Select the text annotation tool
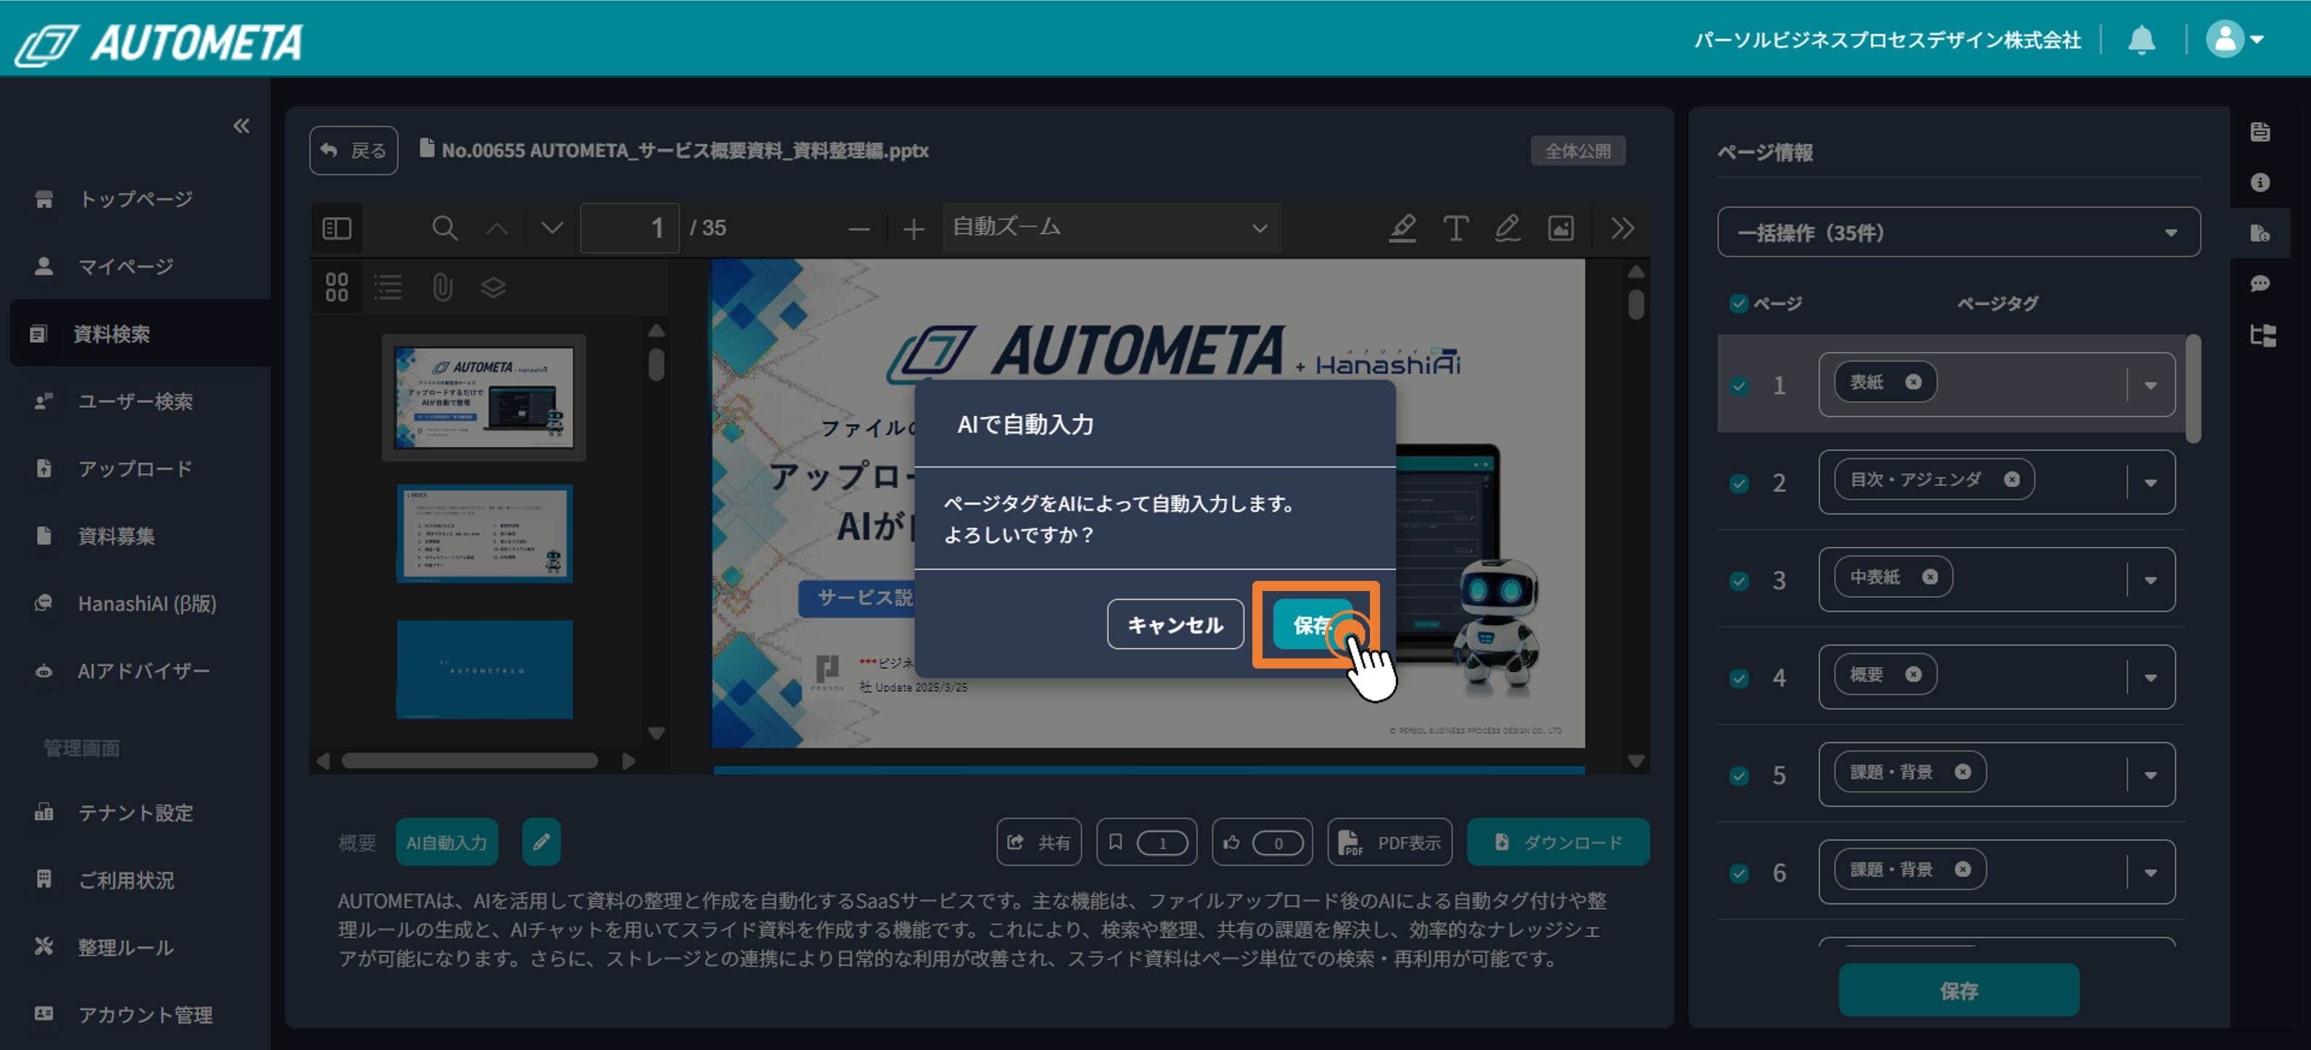Screen dimensions: 2311x1050 point(1455,228)
